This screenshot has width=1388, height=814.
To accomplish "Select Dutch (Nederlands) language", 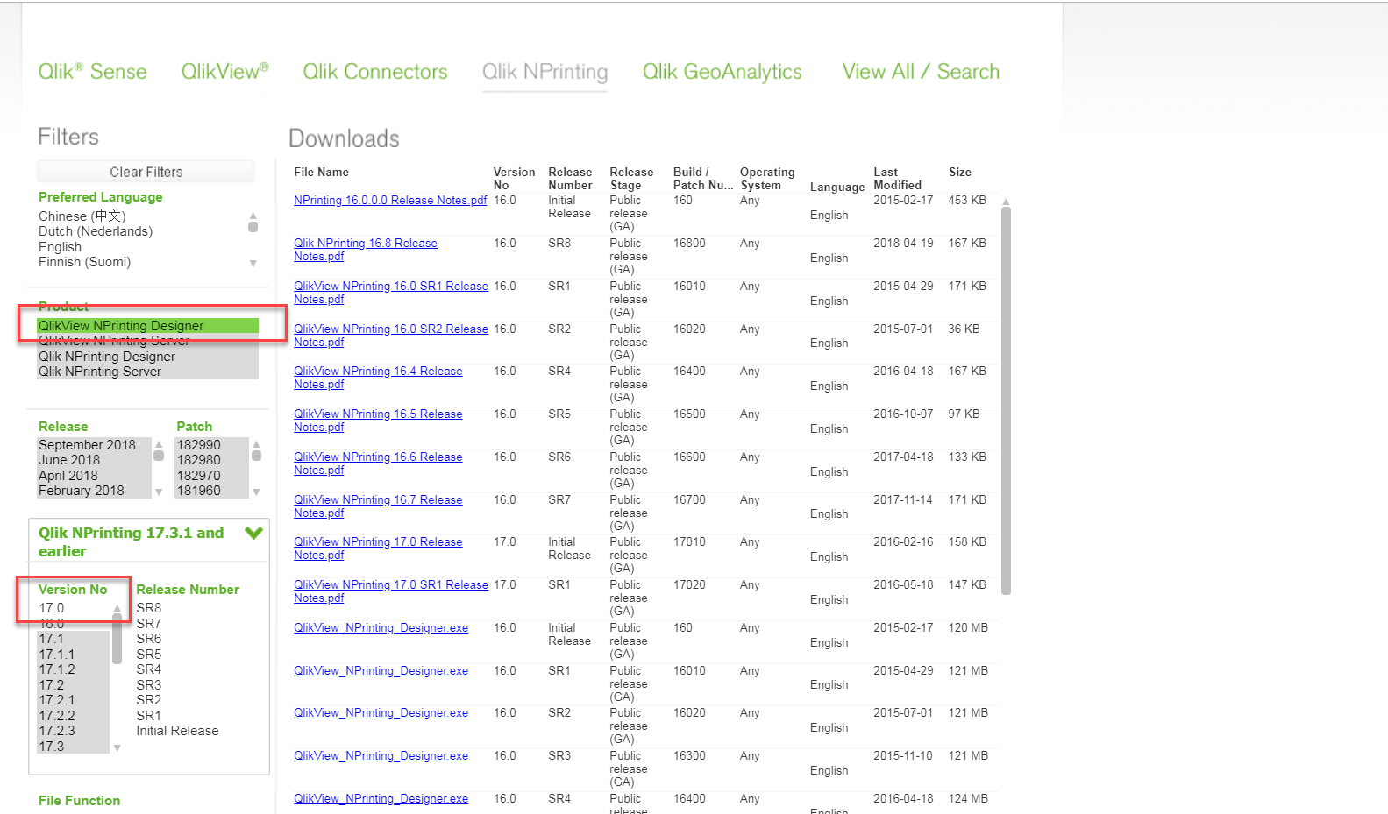I will tap(96, 231).
